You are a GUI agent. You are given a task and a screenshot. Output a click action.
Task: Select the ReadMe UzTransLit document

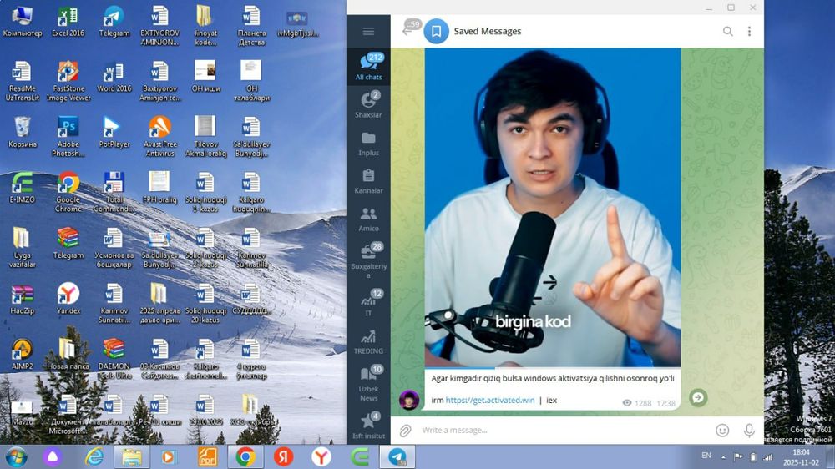pyautogui.click(x=23, y=82)
